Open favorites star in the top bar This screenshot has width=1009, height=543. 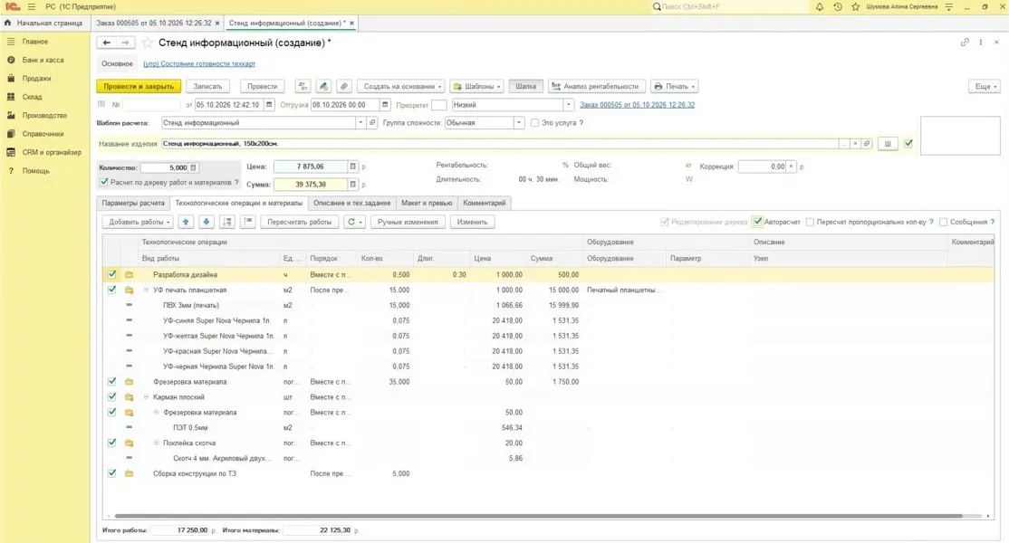(855, 7)
